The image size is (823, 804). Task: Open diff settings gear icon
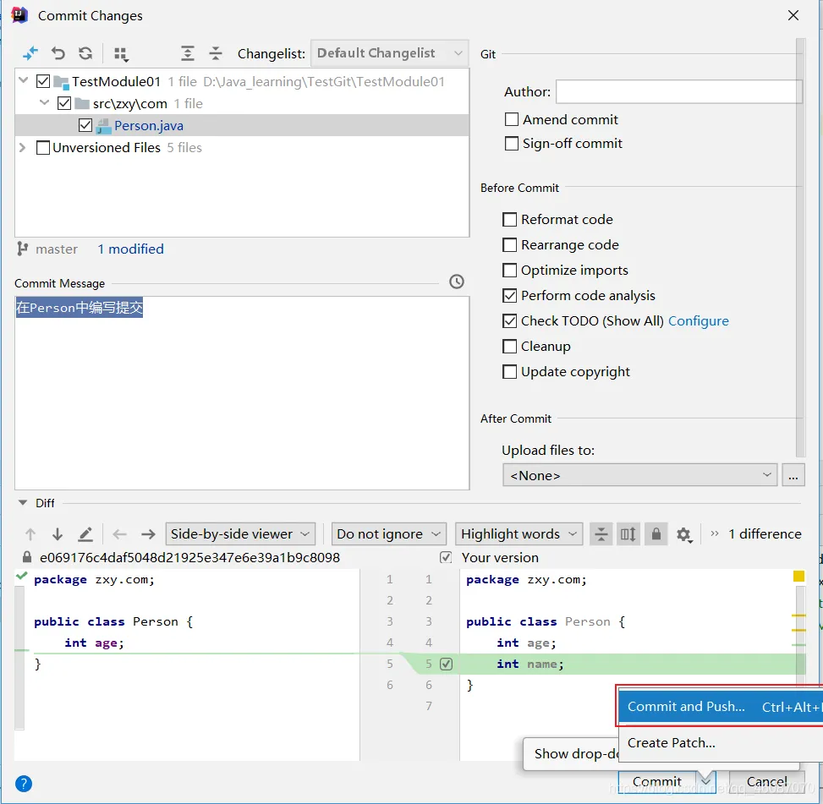point(683,534)
